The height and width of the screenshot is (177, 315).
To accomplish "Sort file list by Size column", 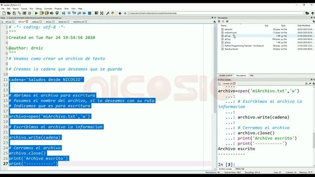I will point(266,26).
